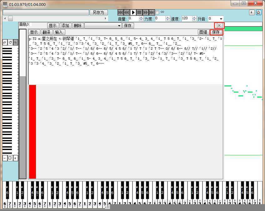Click the left arrow of horizontal scrollbar

point(5,18)
